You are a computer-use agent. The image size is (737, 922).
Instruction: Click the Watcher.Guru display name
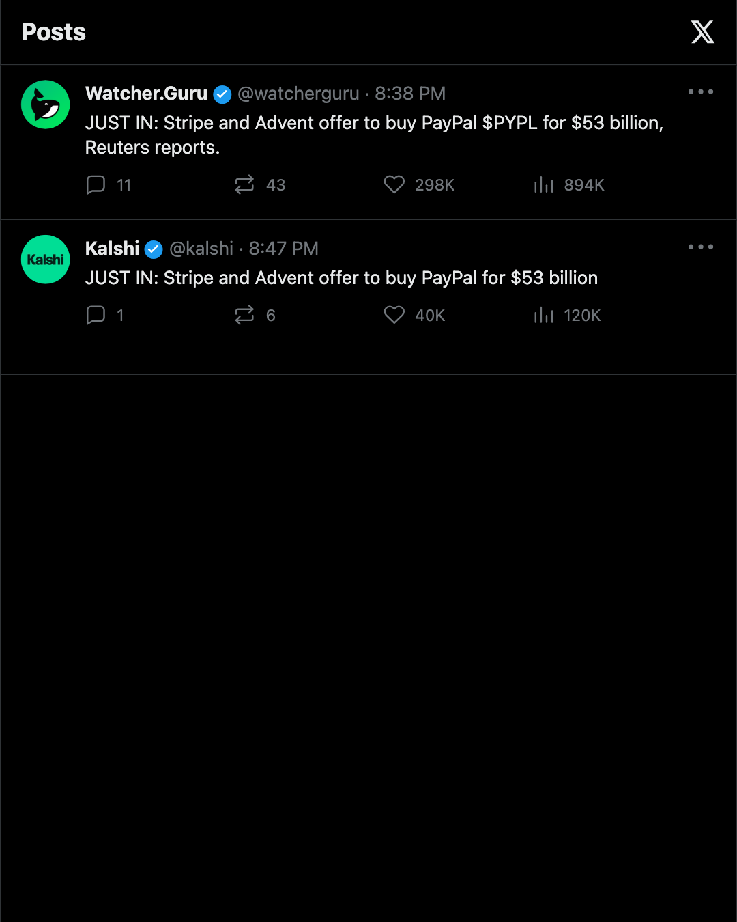(146, 94)
